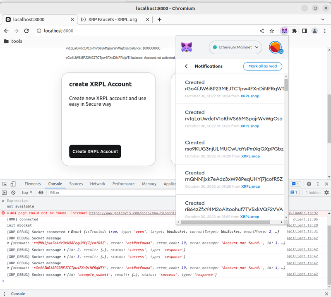The height and width of the screenshot is (297, 331).
Task: Open the Ethereum Mainnet network dropdown
Action: pyautogui.click(x=235, y=47)
